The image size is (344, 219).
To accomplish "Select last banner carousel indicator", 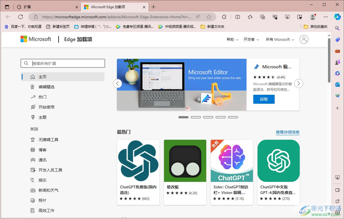I will pyautogui.click(x=233, y=117).
